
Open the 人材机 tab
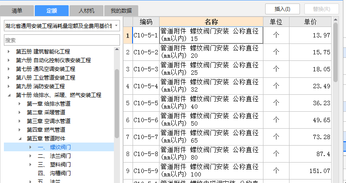click(86, 10)
